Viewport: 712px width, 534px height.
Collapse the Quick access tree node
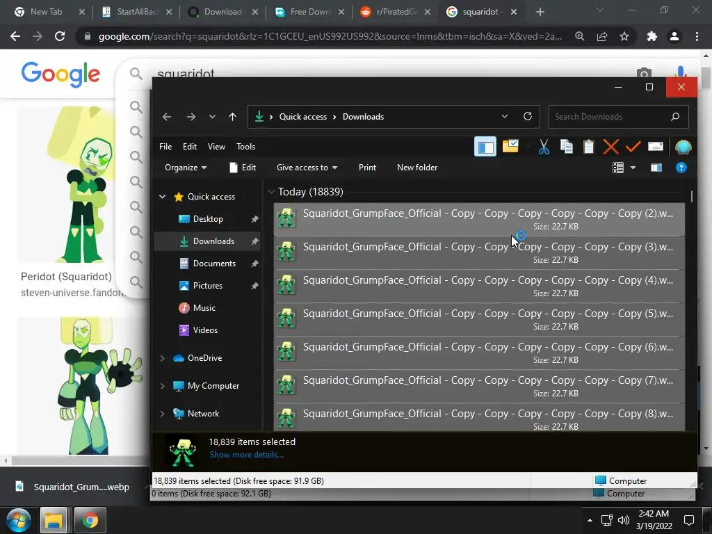click(x=162, y=197)
